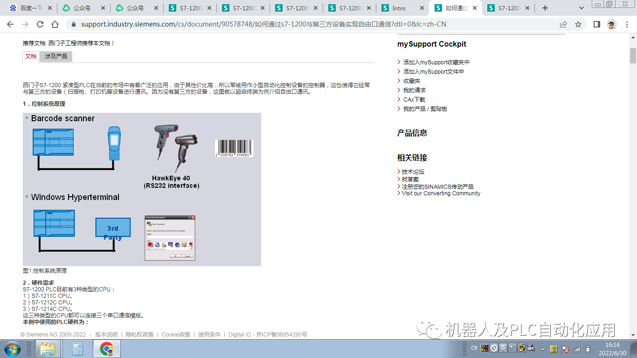Open the green hand tray icon
The image size is (637, 358).
(x=554, y=349)
